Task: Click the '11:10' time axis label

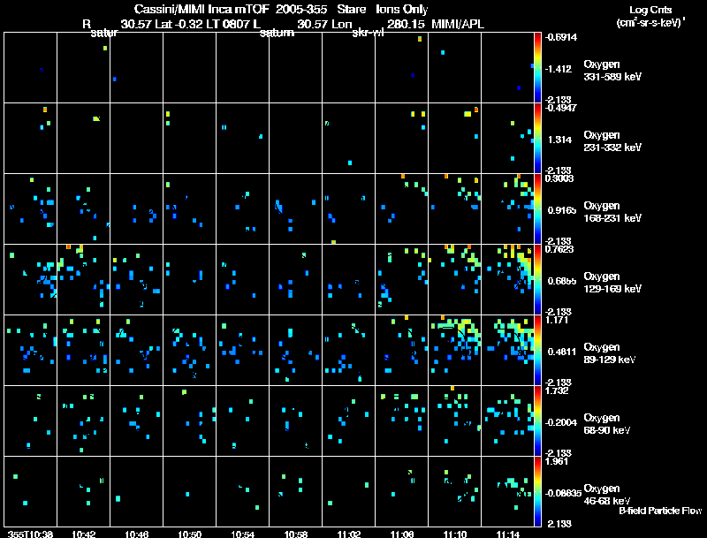Action: (x=455, y=534)
